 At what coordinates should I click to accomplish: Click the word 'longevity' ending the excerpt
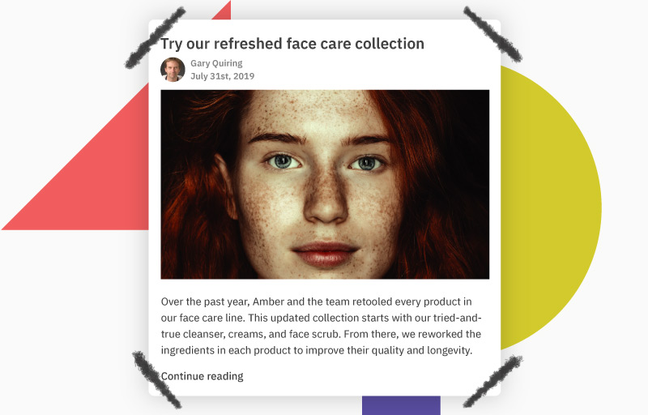(449, 350)
